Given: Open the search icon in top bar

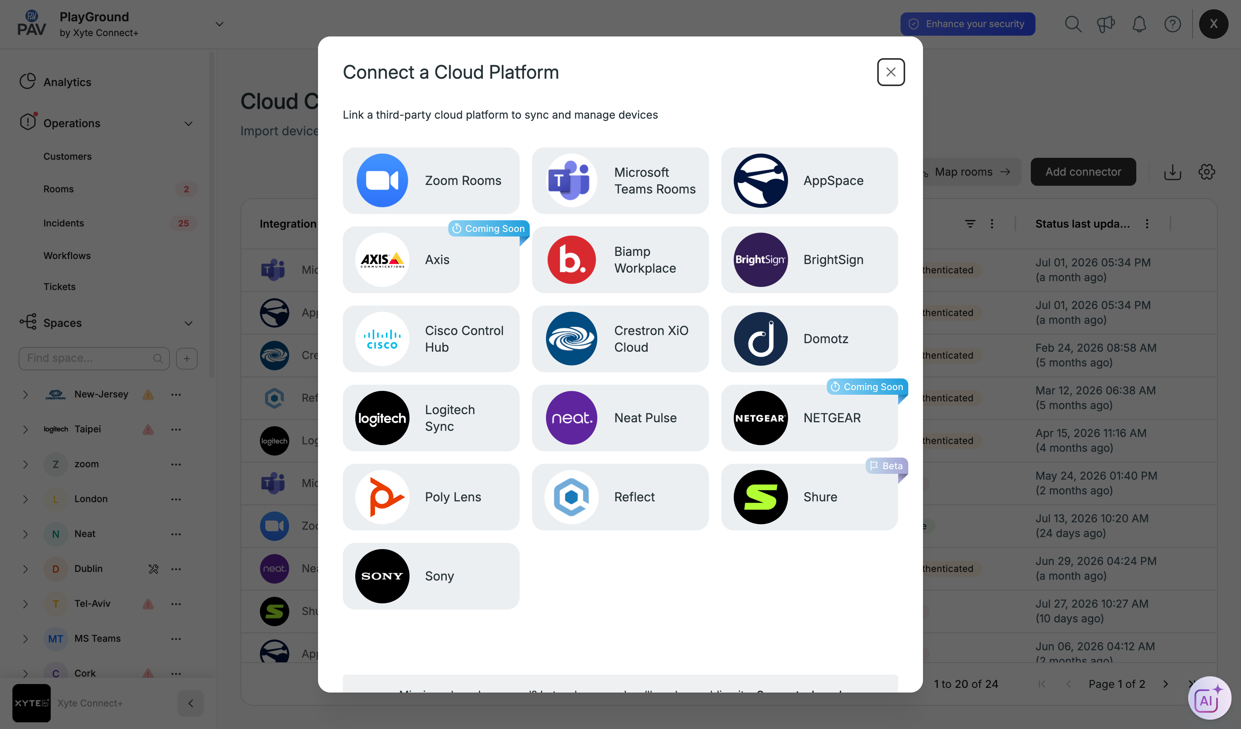Looking at the screenshot, I should [1073, 24].
